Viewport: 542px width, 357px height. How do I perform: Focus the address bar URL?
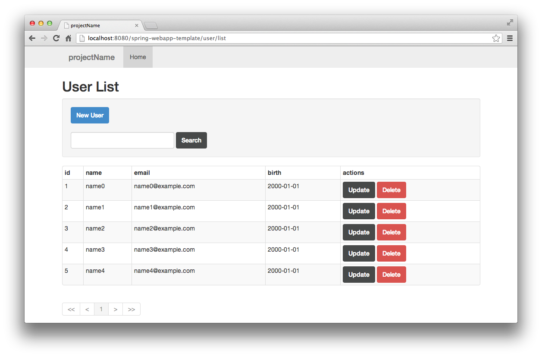285,38
